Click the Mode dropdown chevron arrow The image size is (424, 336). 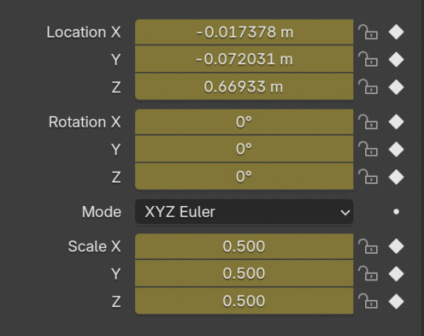point(345,212)
